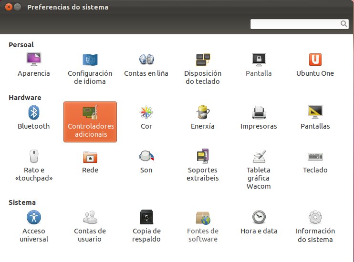Click the magnifier icon in search box
This screenshot has height=262, width=354.
344,24
